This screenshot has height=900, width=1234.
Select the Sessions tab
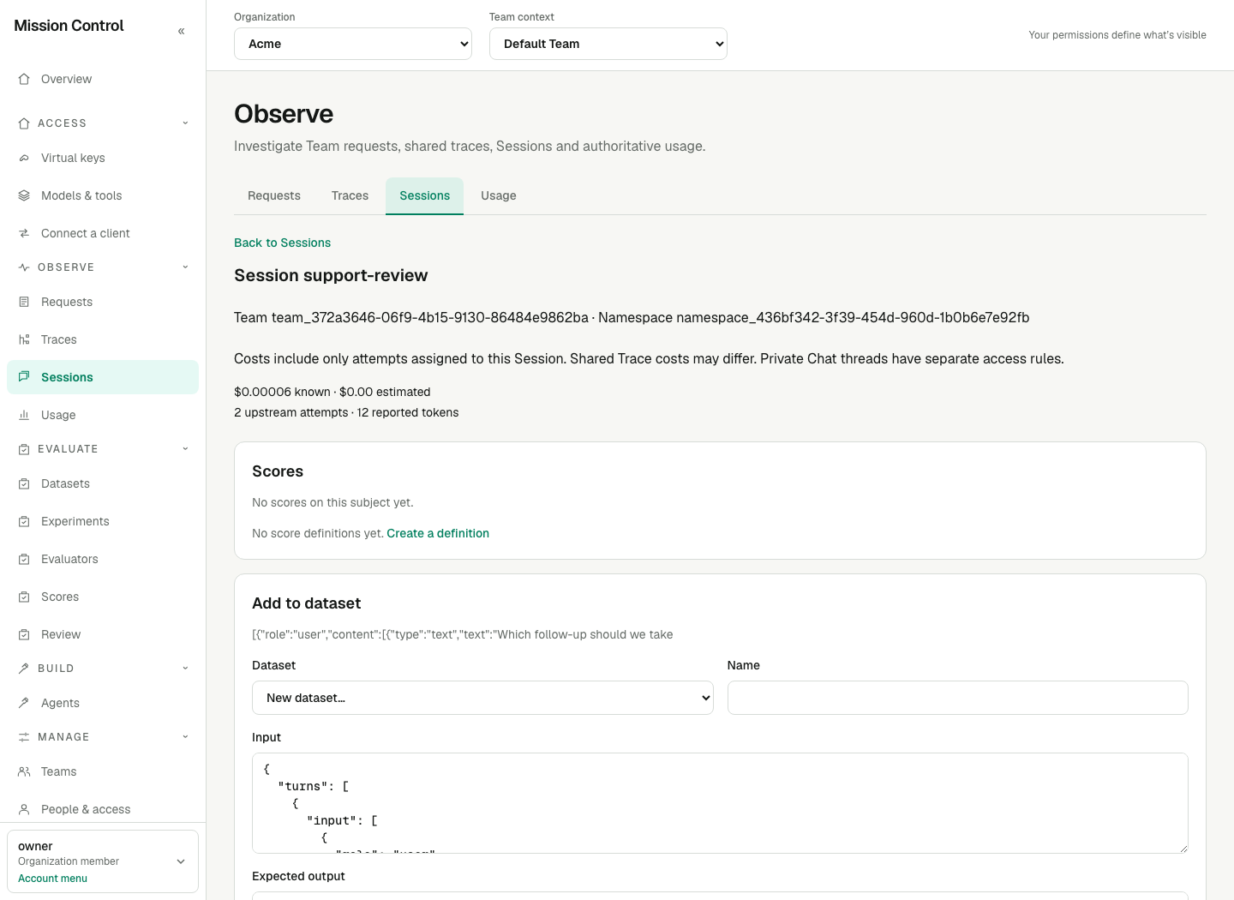(424, 195)
